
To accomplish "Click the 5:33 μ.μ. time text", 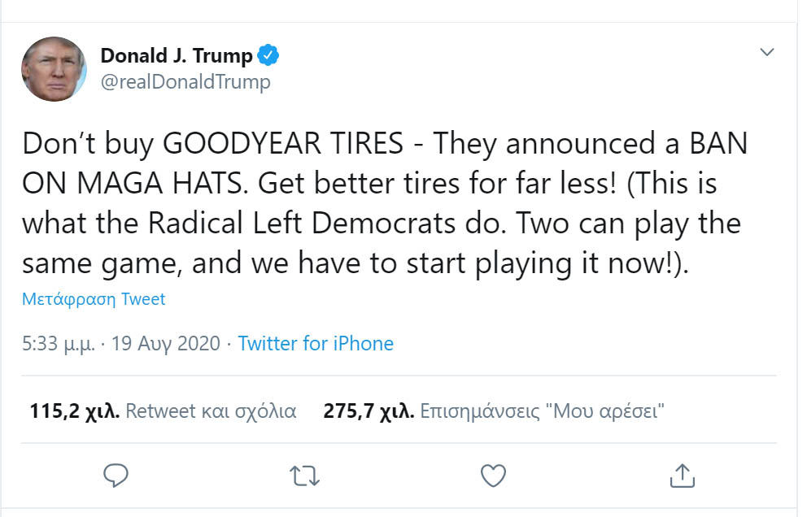I will coord(59,344).
